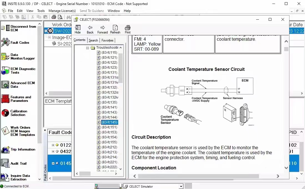
Task: Close the Fault Codes panel
Action: 45,130
